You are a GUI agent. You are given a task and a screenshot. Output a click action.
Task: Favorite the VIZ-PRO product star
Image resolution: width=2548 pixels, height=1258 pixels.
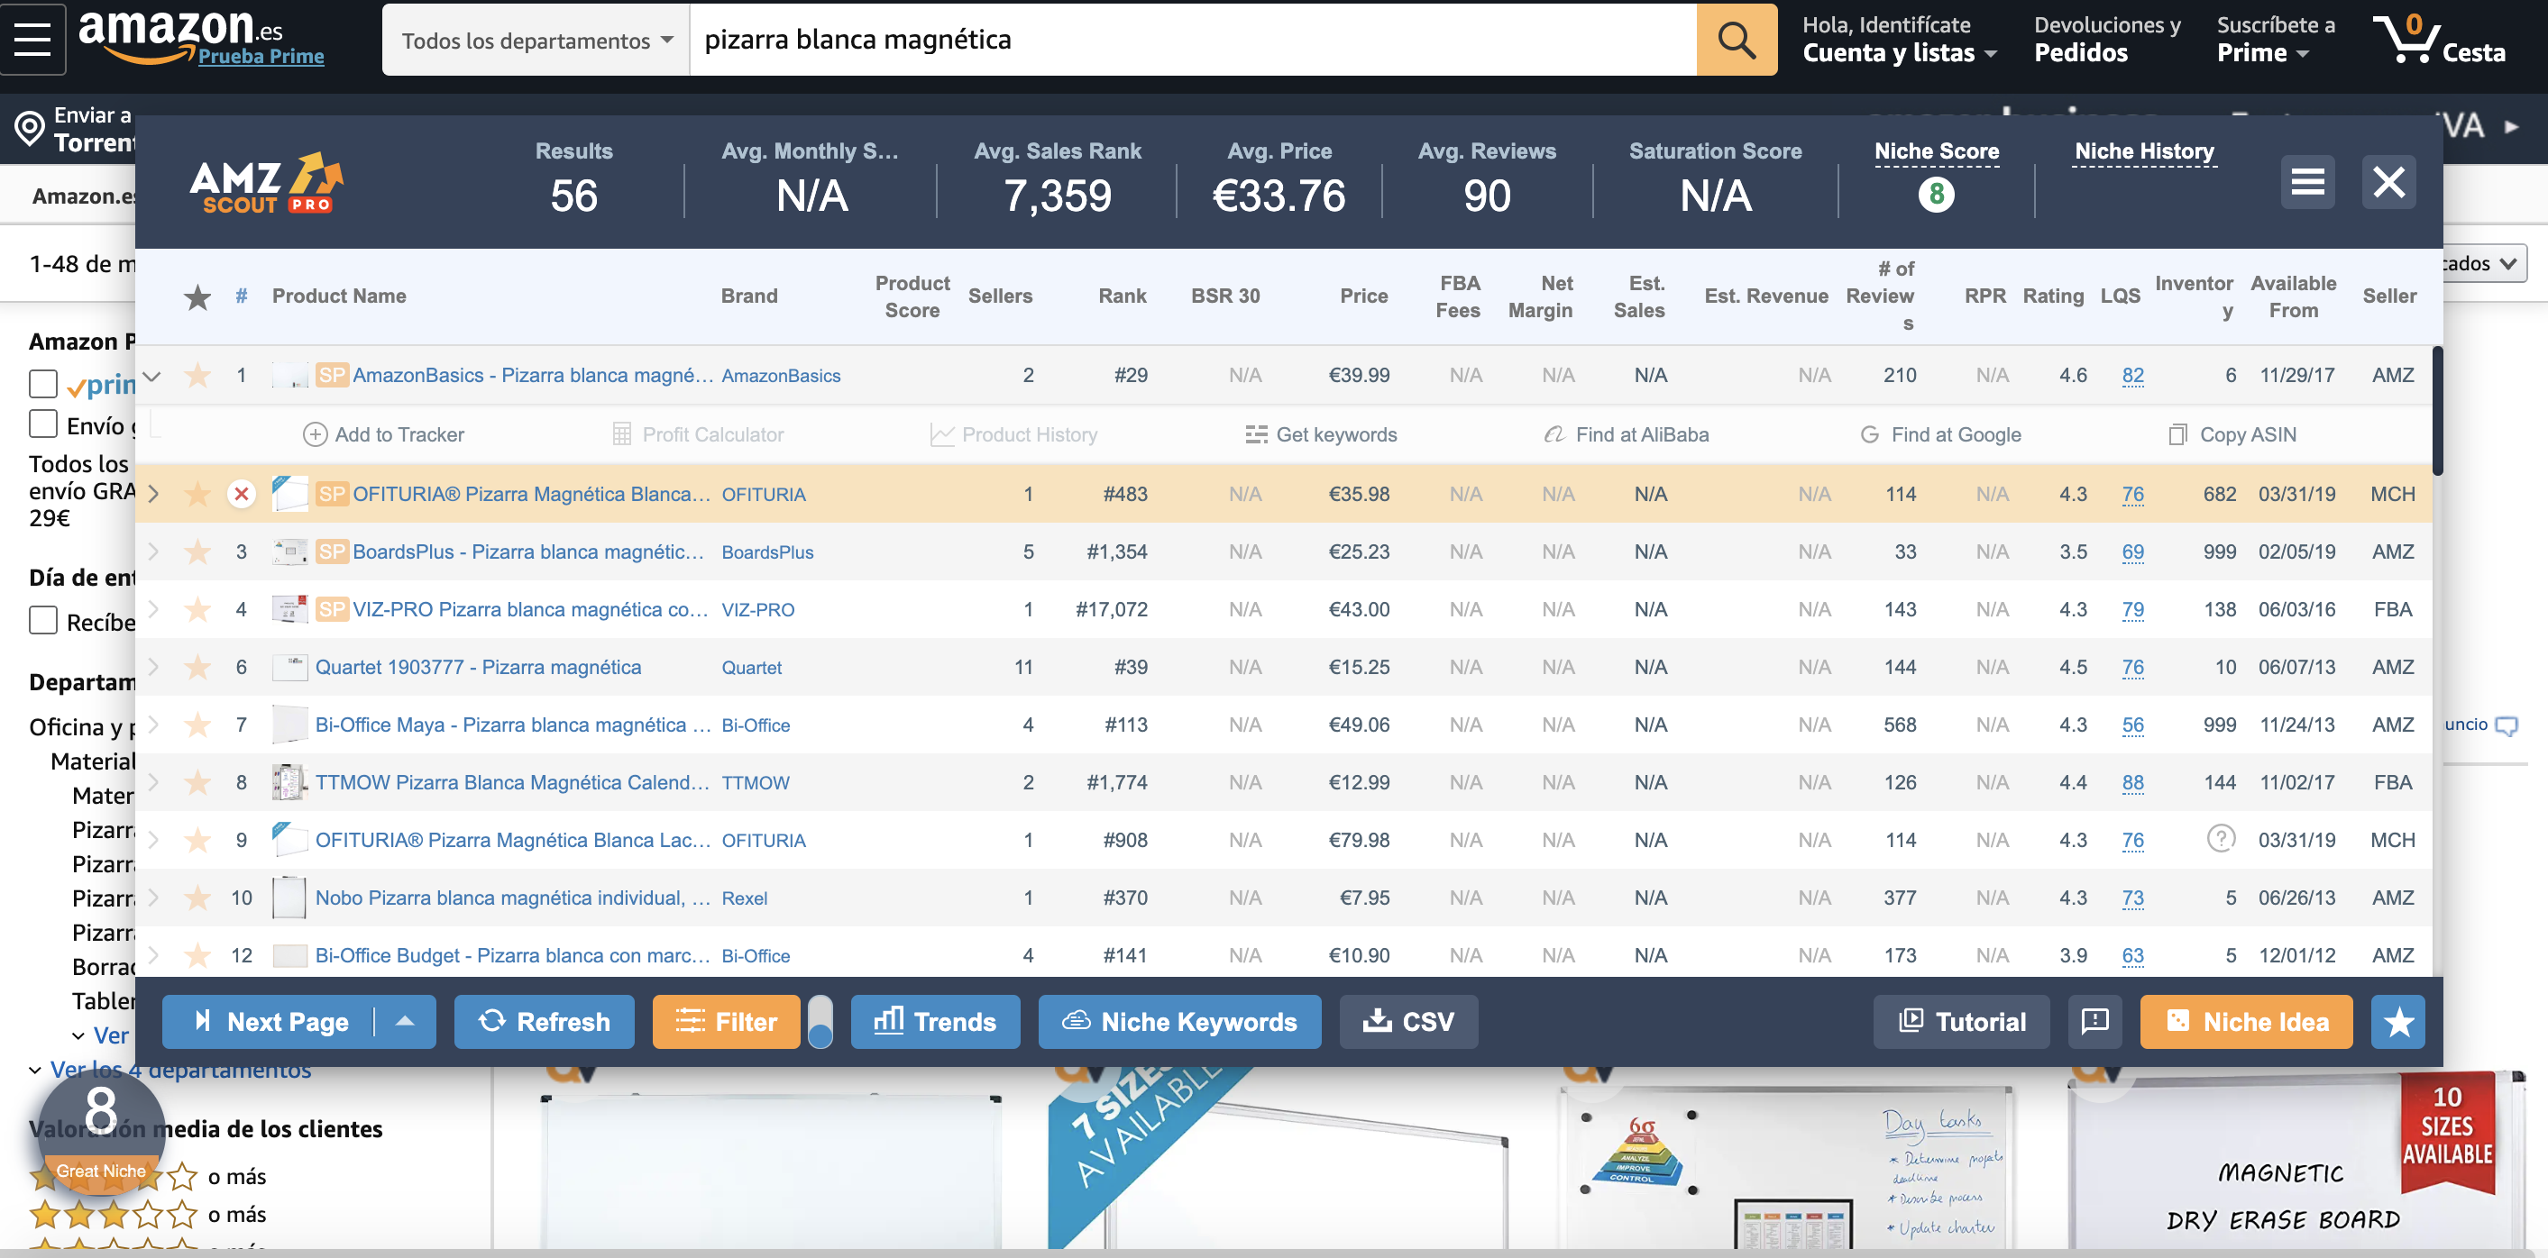tap(197, 610)
